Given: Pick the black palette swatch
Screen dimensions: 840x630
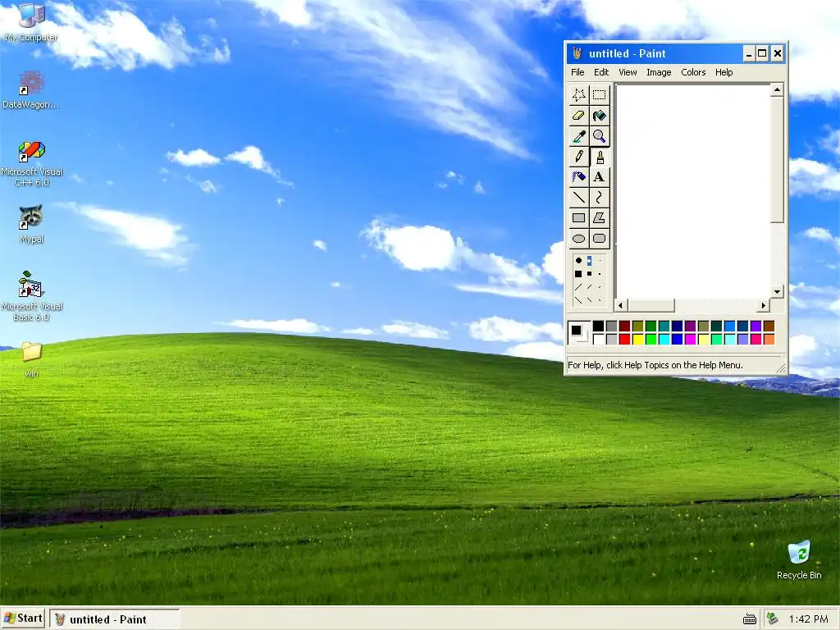Looking at the screenshot, I should pyautogui.click(x=598, y=326).
